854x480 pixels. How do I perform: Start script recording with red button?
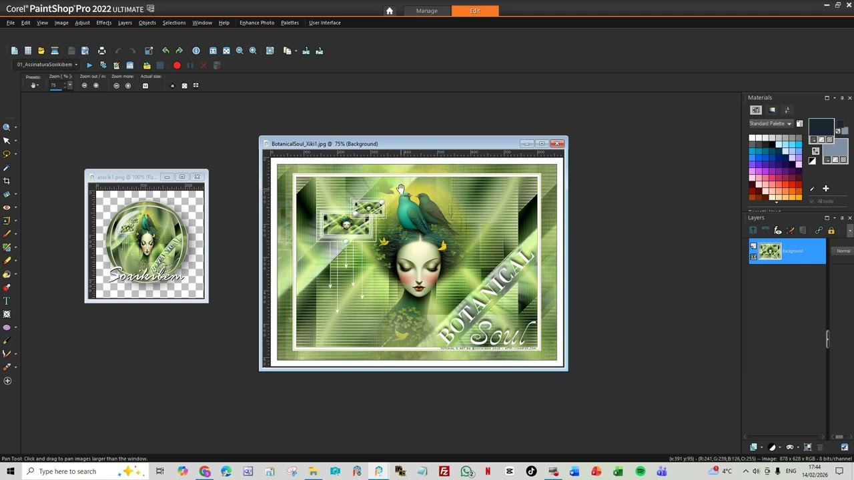tap(177, 65)
